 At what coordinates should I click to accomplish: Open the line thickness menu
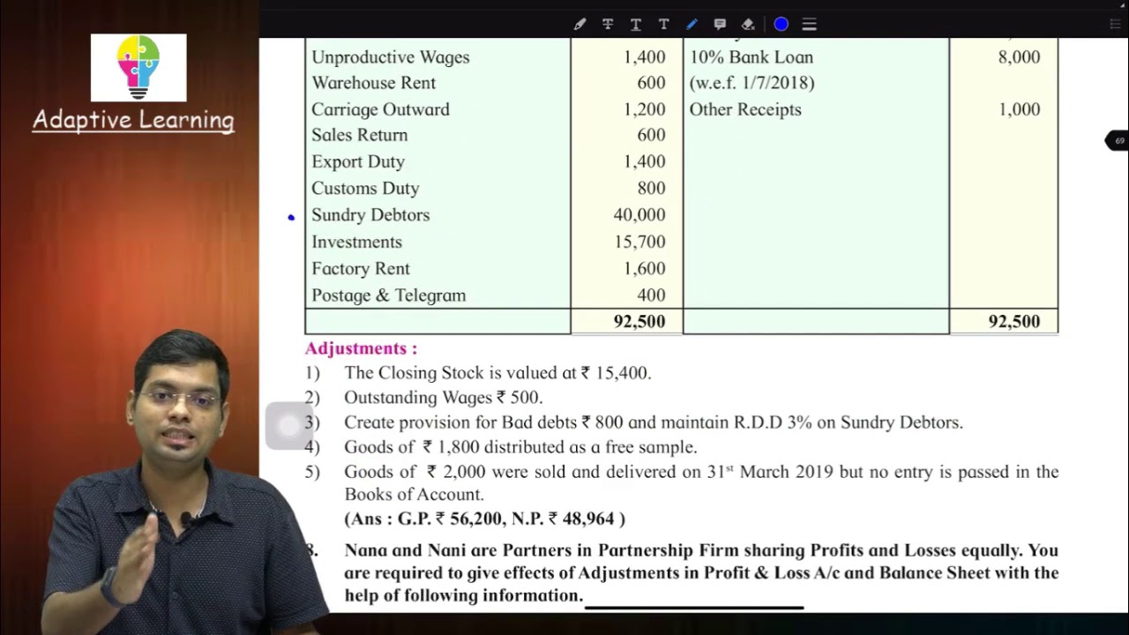pos(809,25)
